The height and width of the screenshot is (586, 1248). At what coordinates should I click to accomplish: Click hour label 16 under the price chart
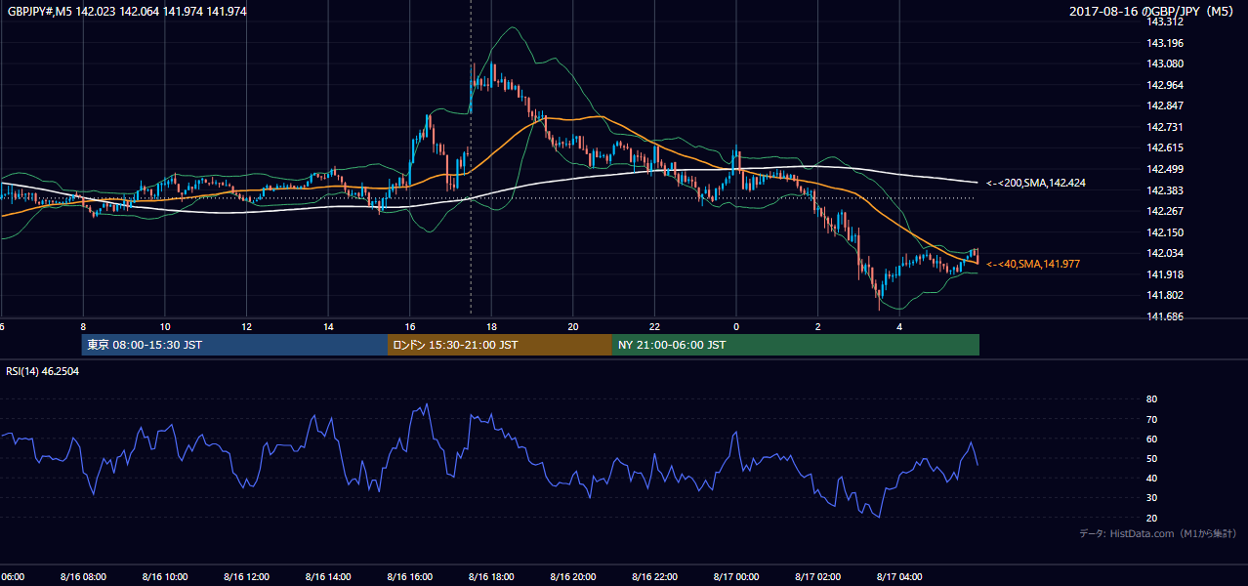click(410, 326)
